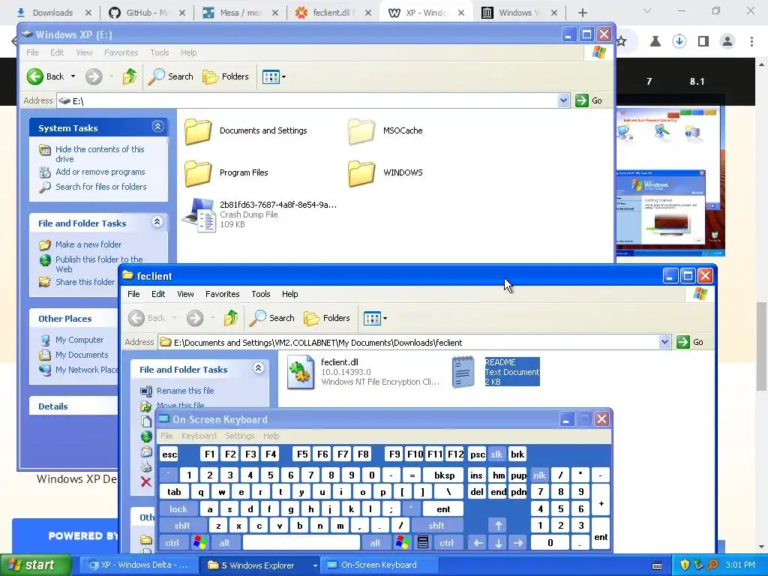Click Hide the contents of this drive
Image resolution: width=768 pixels, height=576 pixels.
[100, 154]
